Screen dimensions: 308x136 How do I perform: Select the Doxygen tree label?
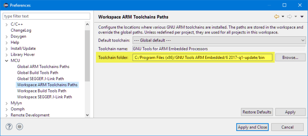(18, 37)
